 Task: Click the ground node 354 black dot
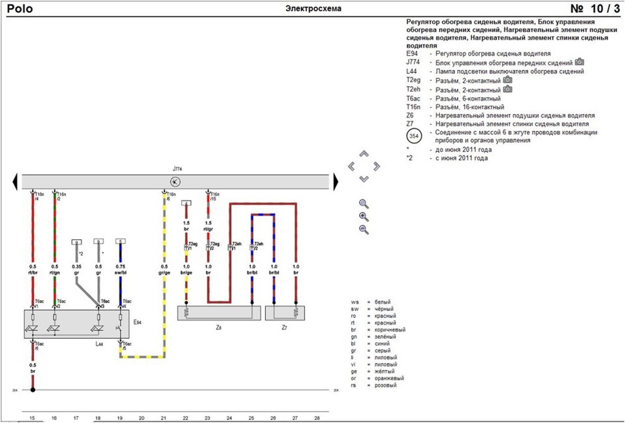click(x=33, y=390)
